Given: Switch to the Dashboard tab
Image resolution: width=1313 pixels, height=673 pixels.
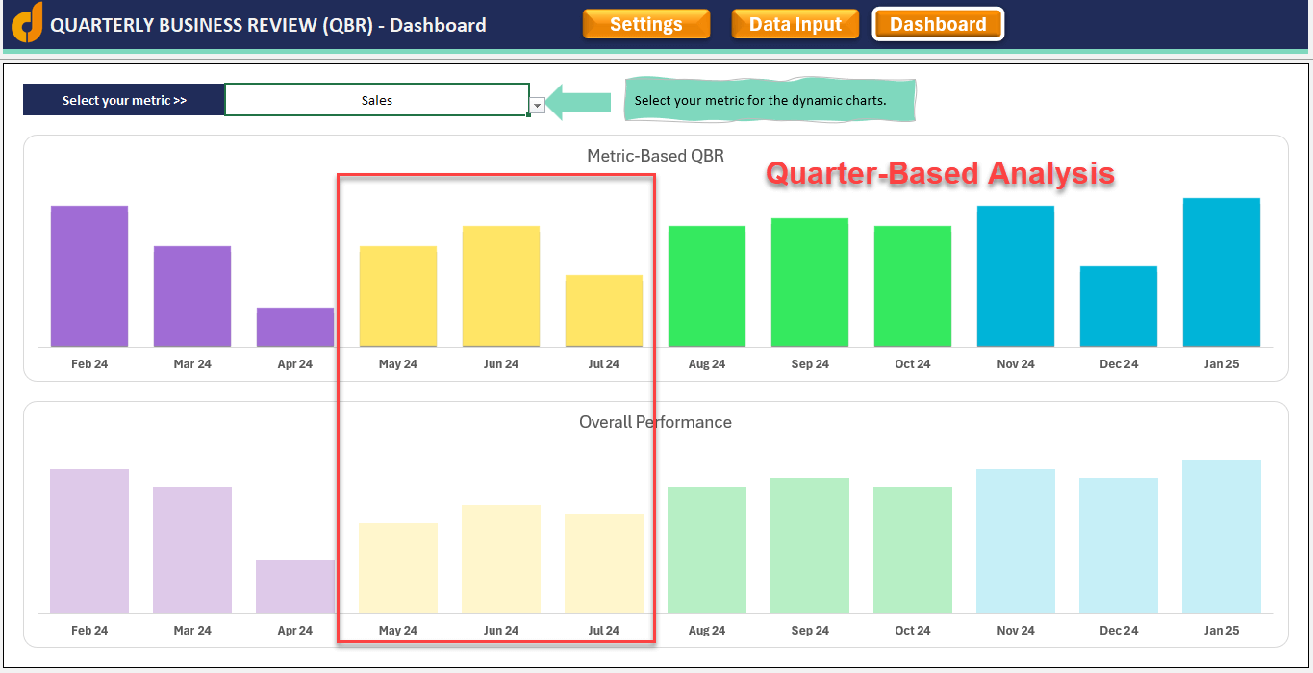Looking at the screenshot, I should 938,23.
